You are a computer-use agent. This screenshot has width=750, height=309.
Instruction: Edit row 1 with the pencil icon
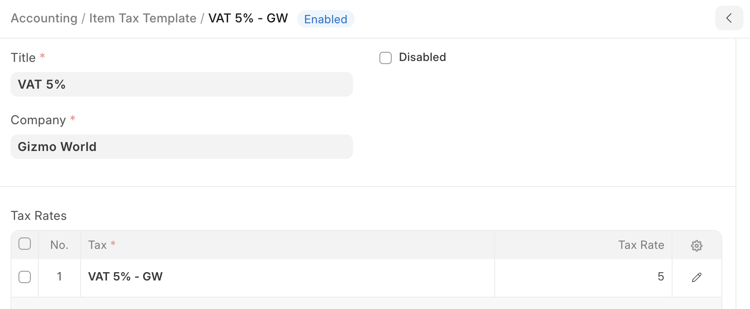696,277
